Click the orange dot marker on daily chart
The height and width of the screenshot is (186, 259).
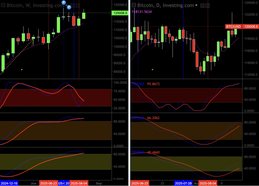click(152, 70)
